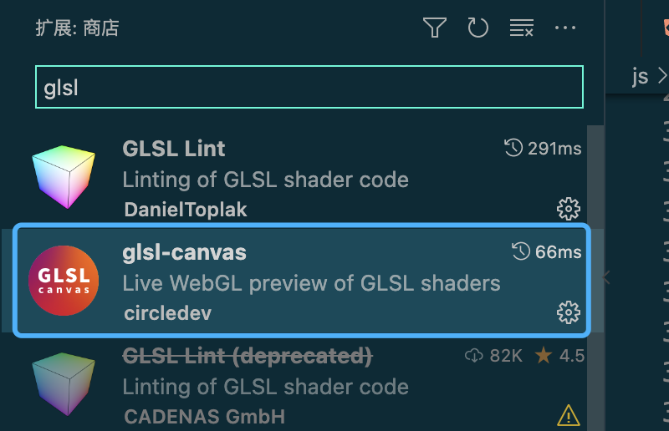Refresh the extensions list
Viewport: 669px width, 431px height.
477,28
